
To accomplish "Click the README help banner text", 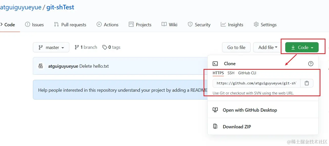I will (x=123, y=90).
